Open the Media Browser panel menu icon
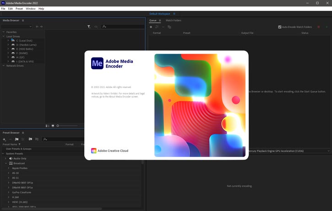Image resolution: width=332 pixels, height=211 pixels. (x=23, y=21)
